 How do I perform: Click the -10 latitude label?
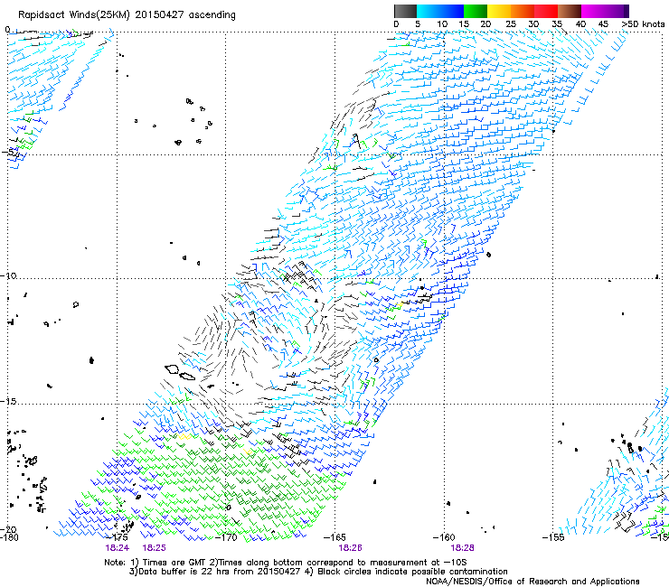8,275
